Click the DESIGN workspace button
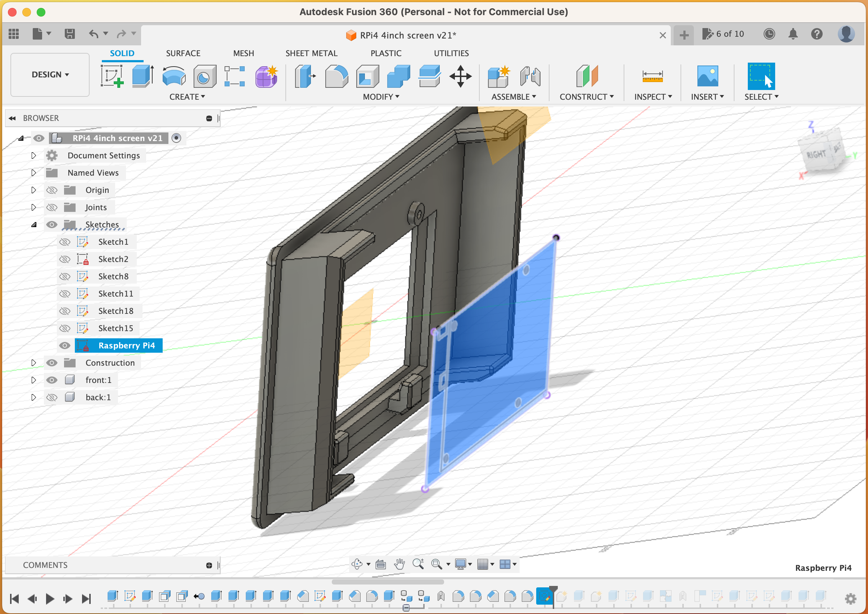Image resolution: width=868 pixels, height=614 pixels. point(50,75)
